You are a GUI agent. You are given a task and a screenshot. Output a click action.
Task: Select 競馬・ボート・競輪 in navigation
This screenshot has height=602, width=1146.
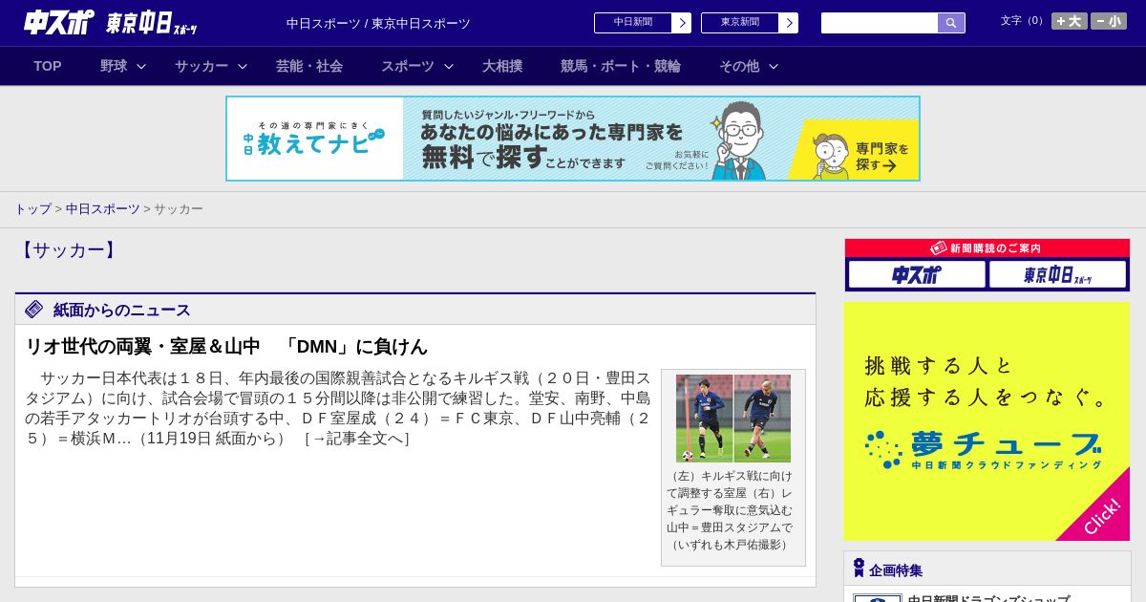[621, 66]
